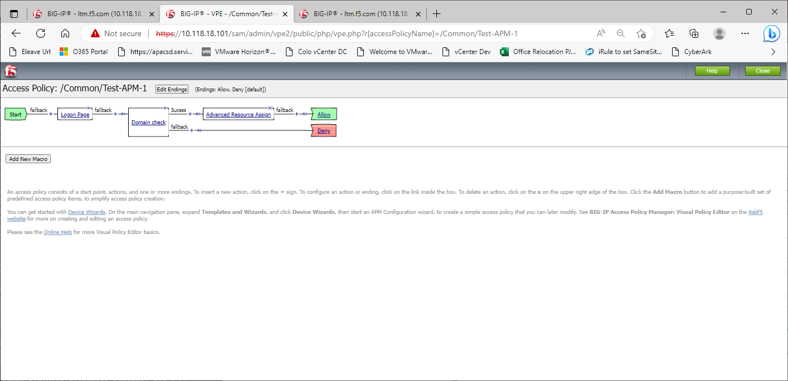Click the Not secure warning icon
Viewport: 788px width, 381px height.
95,33
